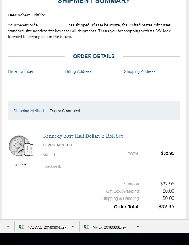Follow the Kennedy 2017 Half Dollar link
The image size is (189, 245).
point(83,136)
